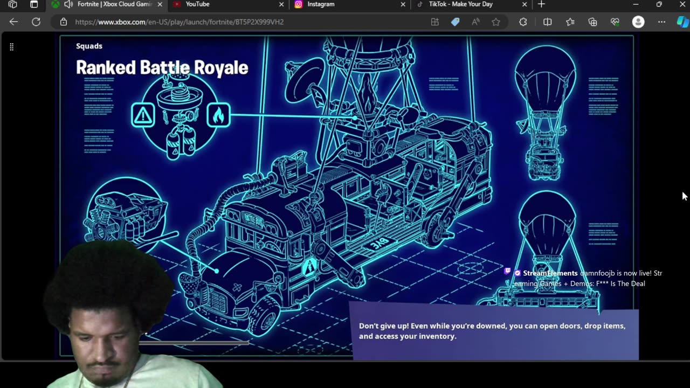Add this page to favorites star
Viewport: 690px width, 388px height.
tap(496, 22)
